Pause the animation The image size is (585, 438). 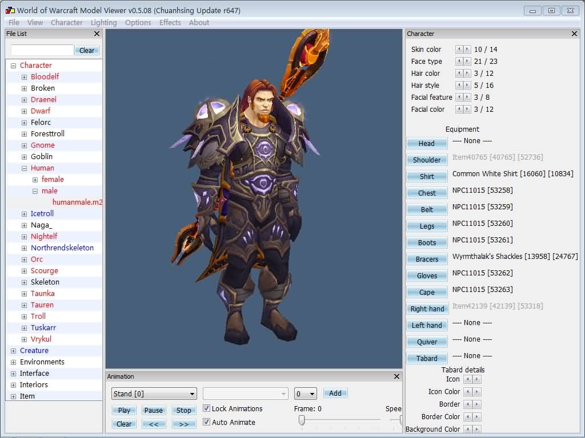click(x=153, y=410)
